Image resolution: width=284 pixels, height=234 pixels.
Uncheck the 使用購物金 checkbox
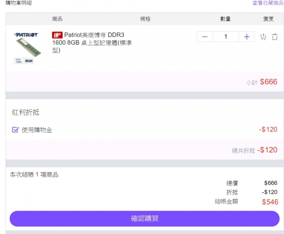(15, 130)
